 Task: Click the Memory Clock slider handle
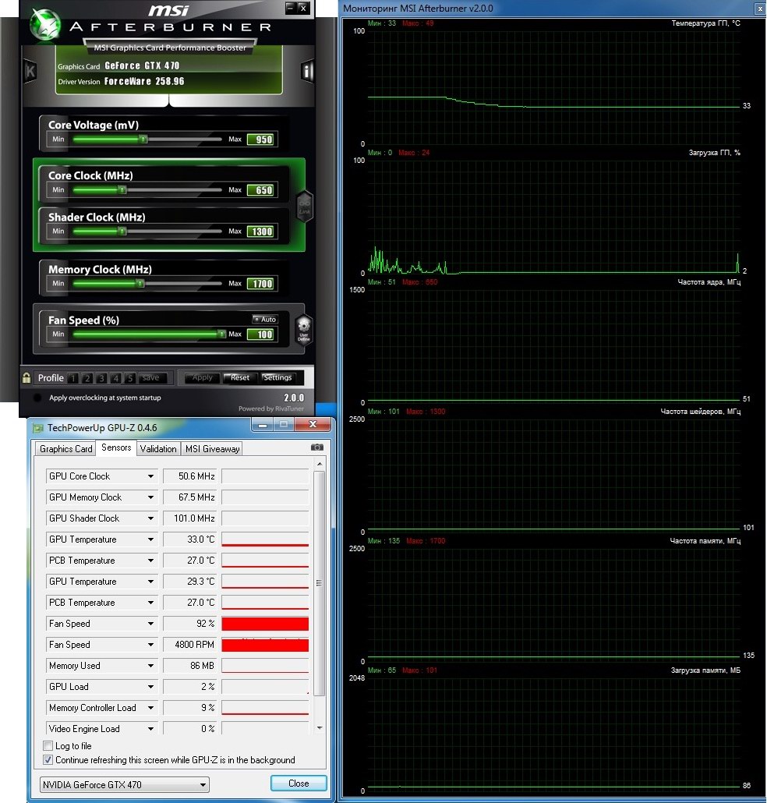coord(140,284)
